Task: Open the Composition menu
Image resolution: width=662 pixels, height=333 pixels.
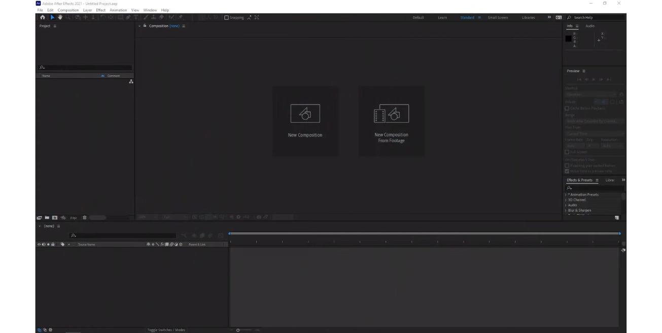Action: click(x=68, y=10)
